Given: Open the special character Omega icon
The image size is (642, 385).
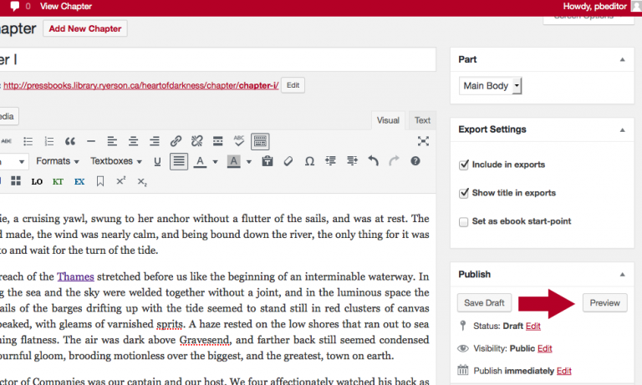Looking at the screenshot, I should (309, 161).
